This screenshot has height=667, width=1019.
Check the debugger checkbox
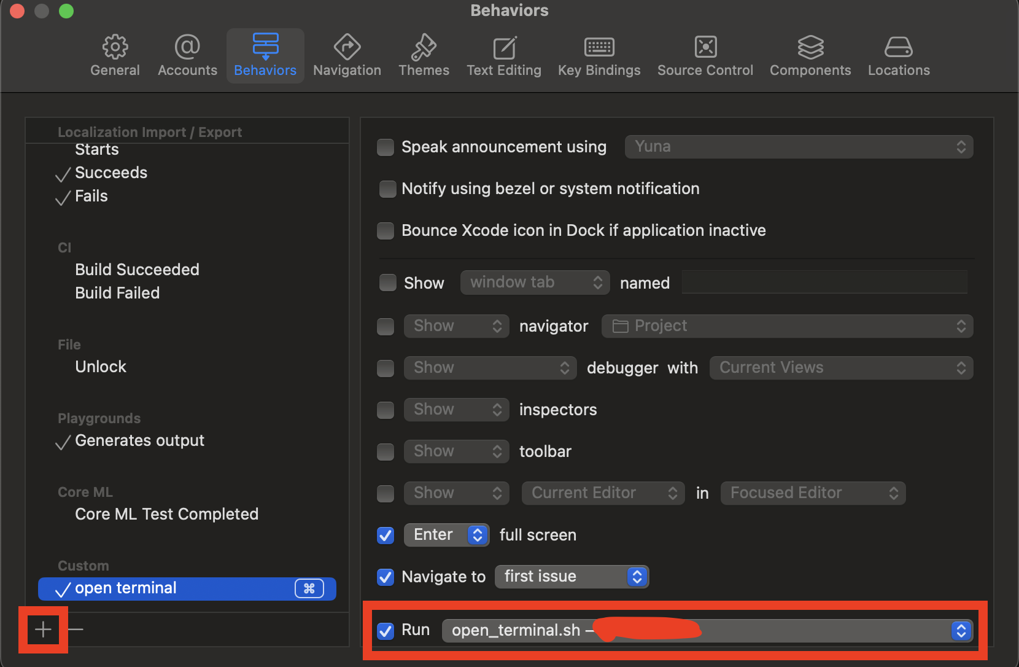[x=386, y=369]
